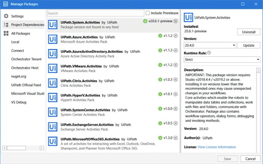Open View License Information link
263x164 pixels.
(x=217, y=147)
